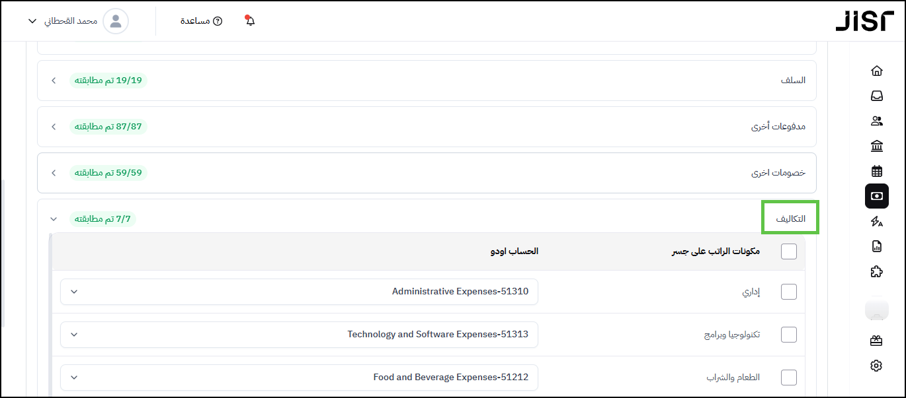Click the bank building icon
This screenshot has width=906, height=398.
[877, 146]
